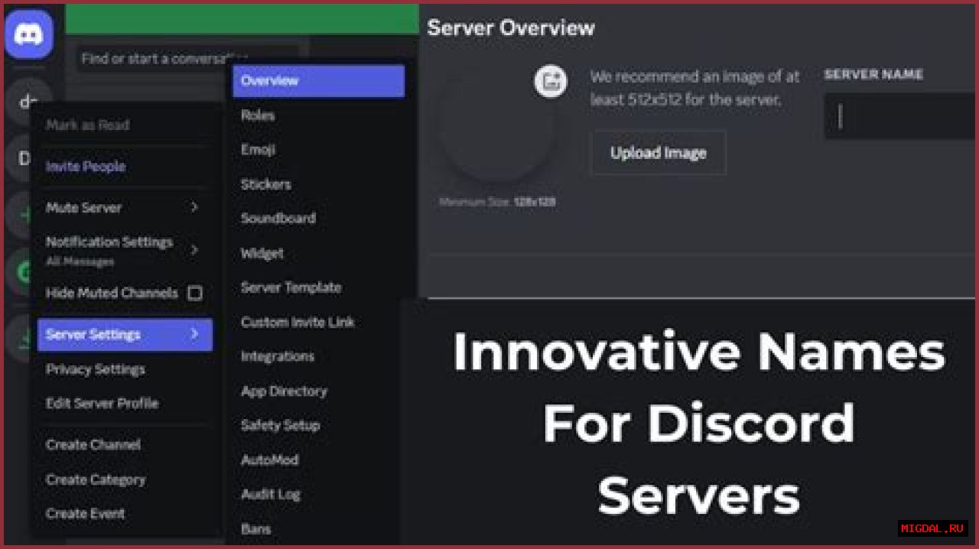The image size is (979, 549).
Task: Open the Server Settings menu entry
Action: tap(125, 334)
